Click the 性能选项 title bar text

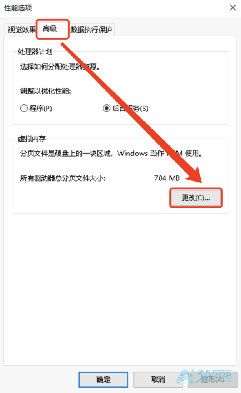(x=18, y=8)
